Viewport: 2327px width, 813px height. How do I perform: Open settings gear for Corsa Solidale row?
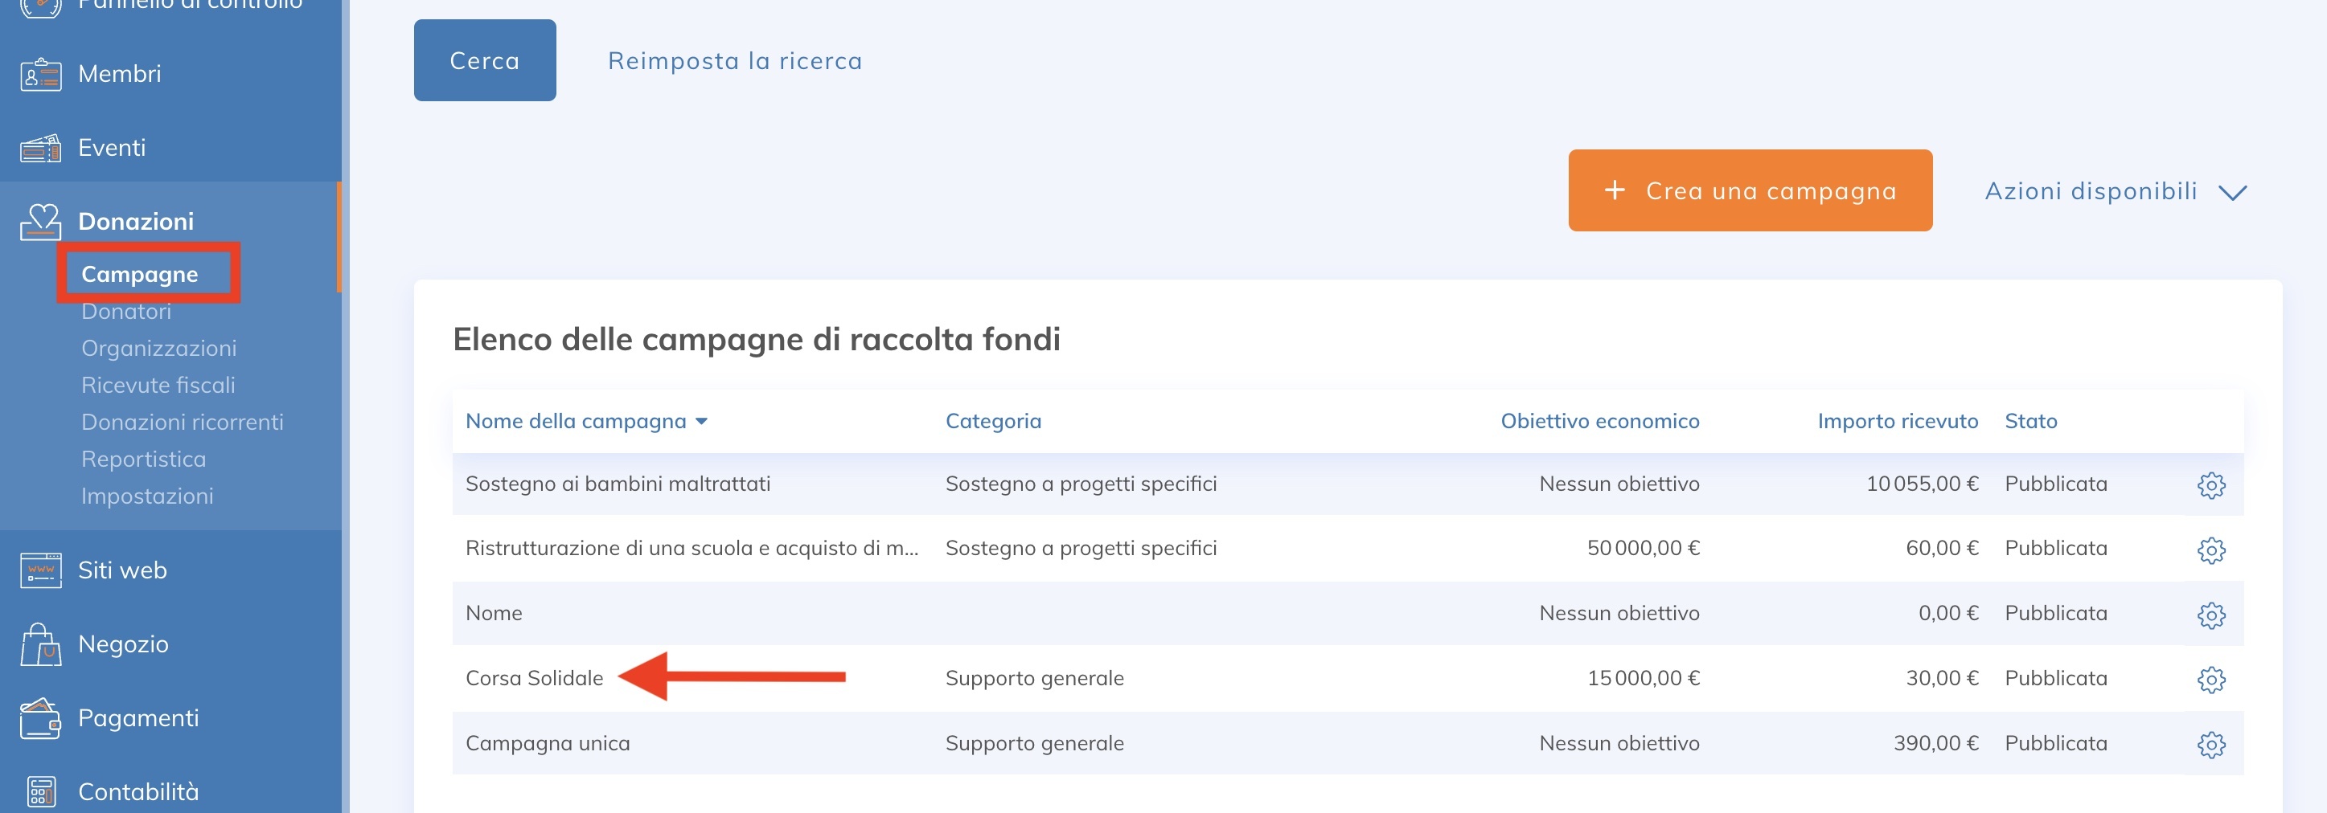point(2212,678)
